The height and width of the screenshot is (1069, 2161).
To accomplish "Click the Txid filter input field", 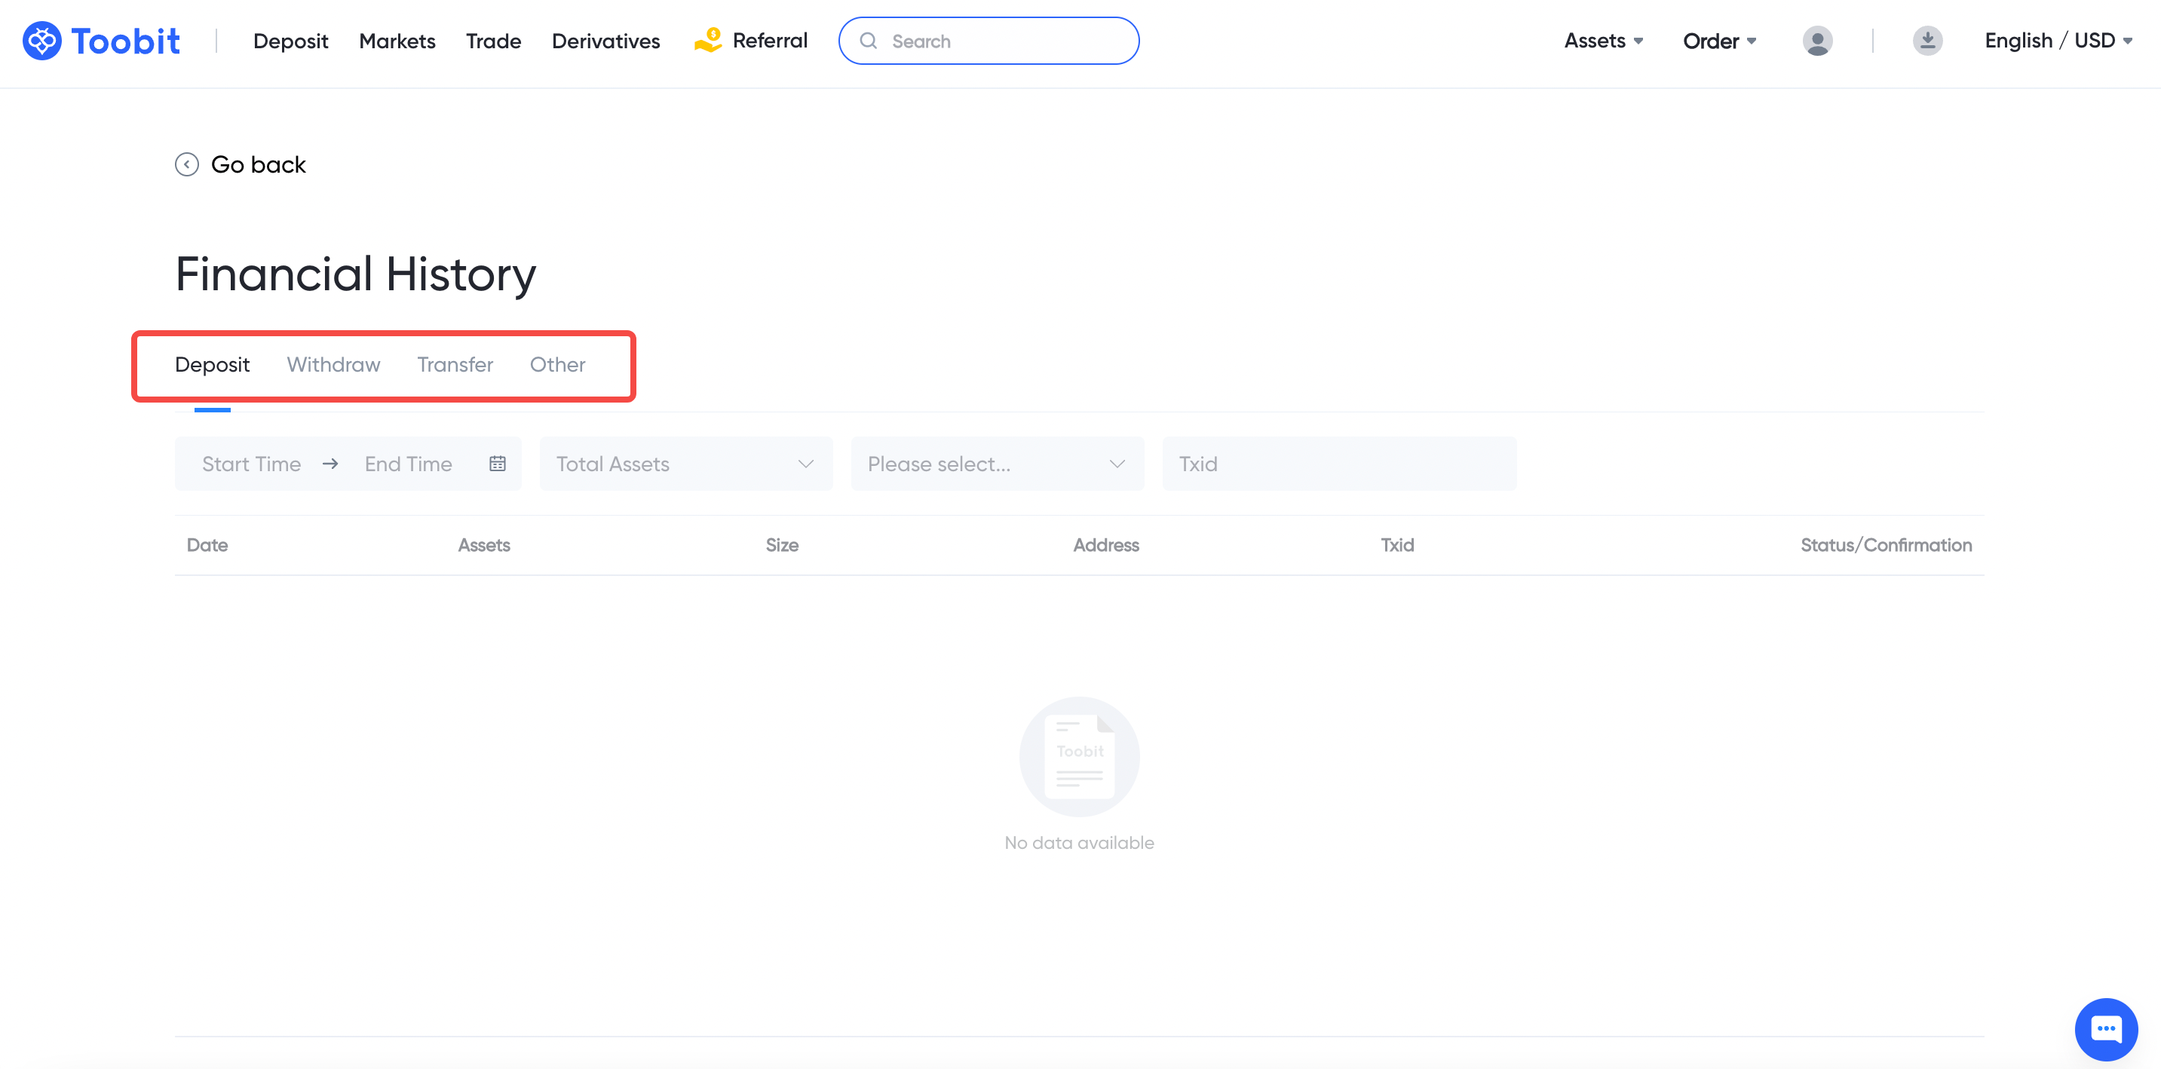I will click(1338, 464).
